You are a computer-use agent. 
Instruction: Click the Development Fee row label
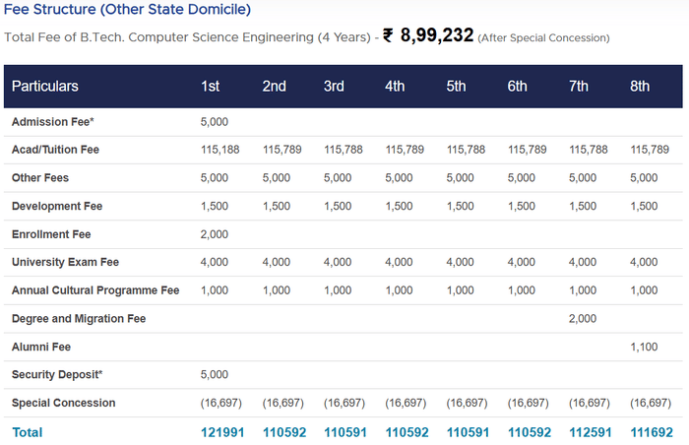(x=57, y=206)
